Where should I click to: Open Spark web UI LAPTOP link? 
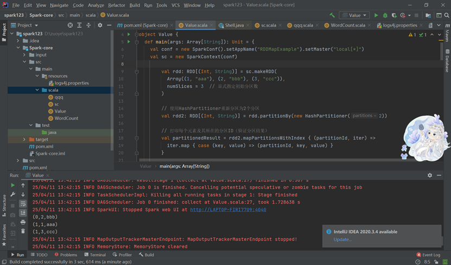[228, 210]
